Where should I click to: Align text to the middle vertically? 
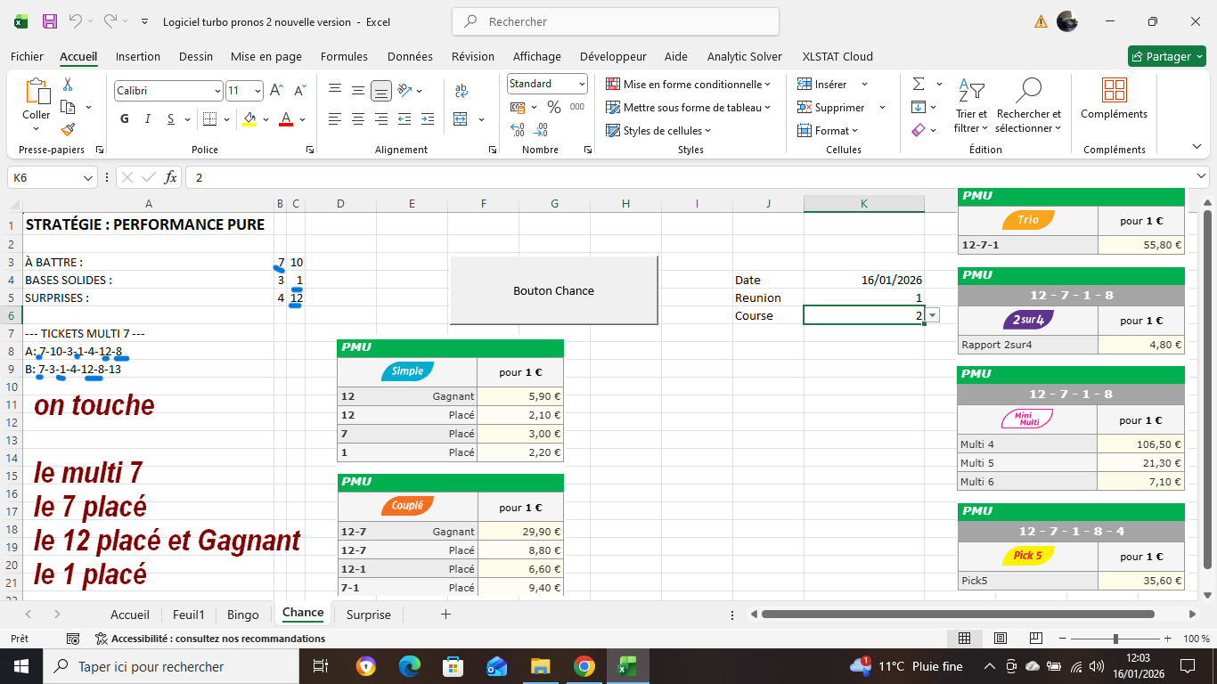[x=358, y=90]
